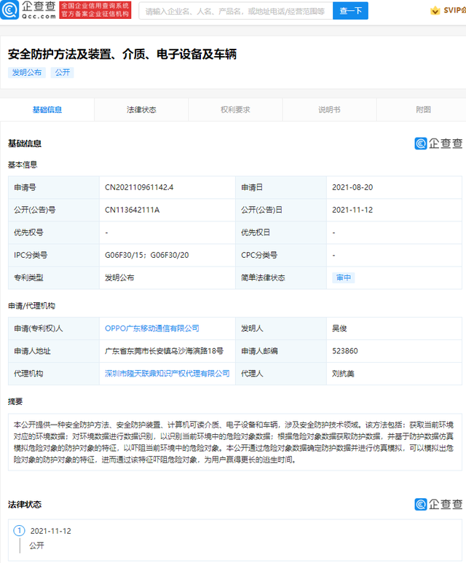This screenshot has height=563, width=466.
Task: Switch to the 基础信息 tab
Action: click(x=47, y=110)
